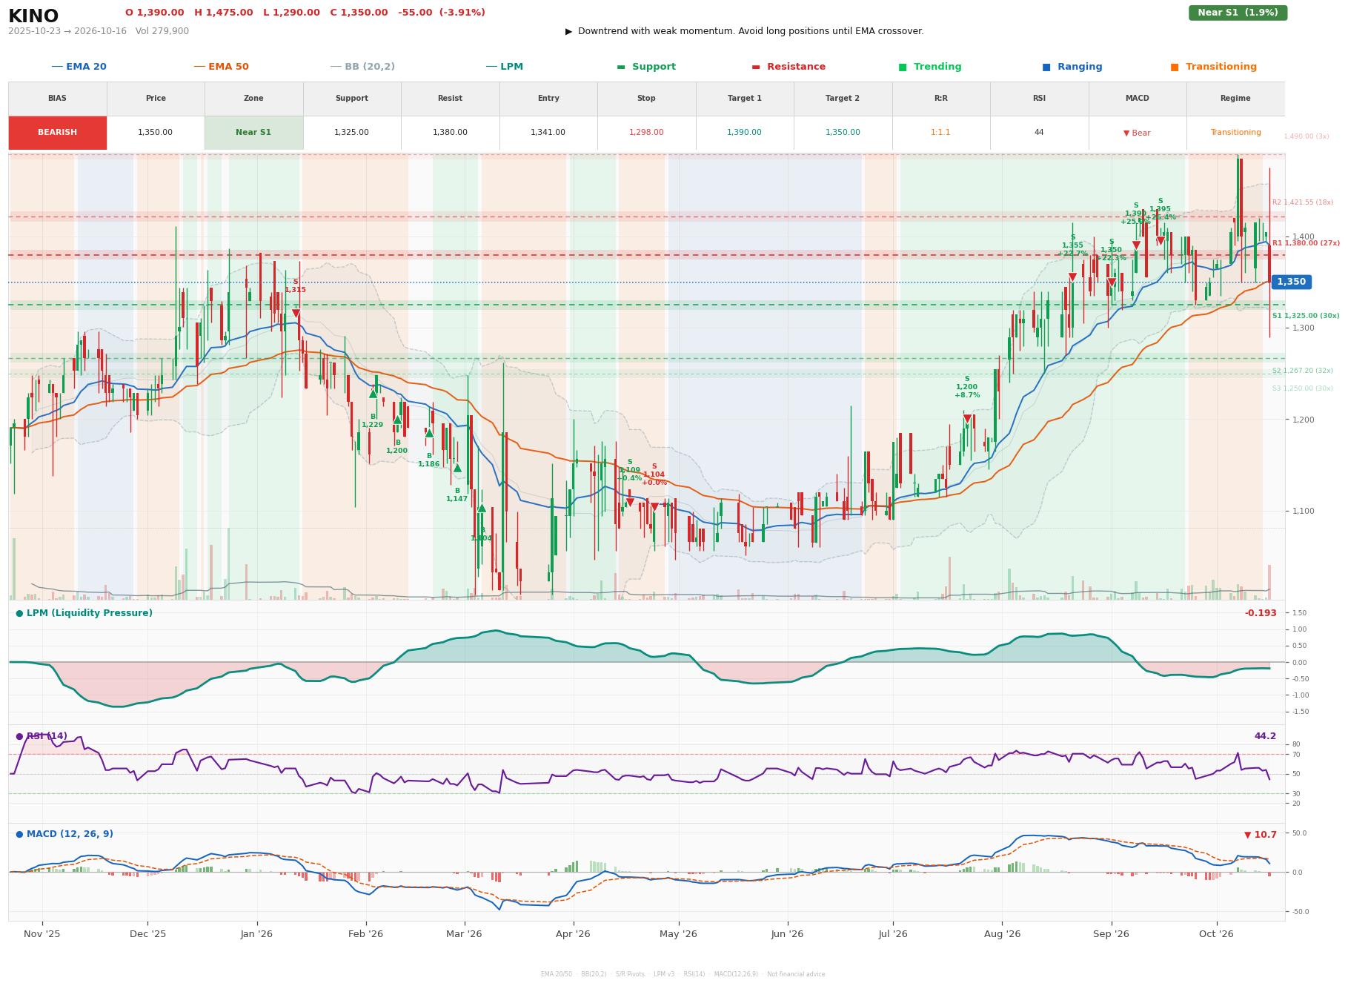Click the Jul '26 time axis label

pos(893,934)
